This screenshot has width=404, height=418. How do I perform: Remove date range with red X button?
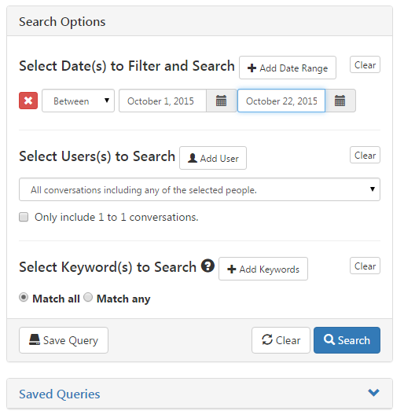coord(28,101)
